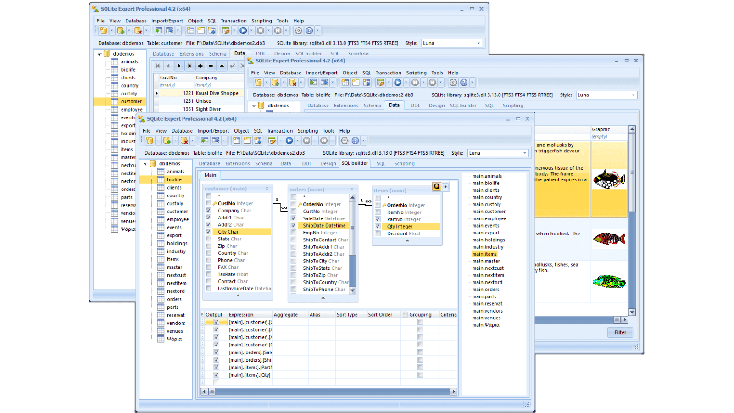
Task: Click Help question mark icon, front window
Action: [355, 140]
